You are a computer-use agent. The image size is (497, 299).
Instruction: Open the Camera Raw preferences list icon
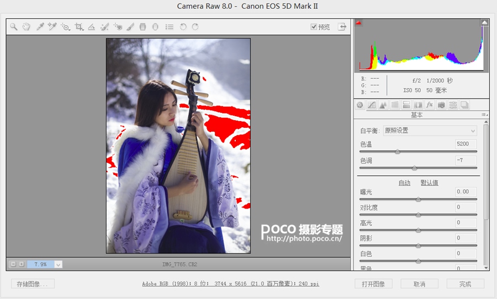click(x=170, y=27)
